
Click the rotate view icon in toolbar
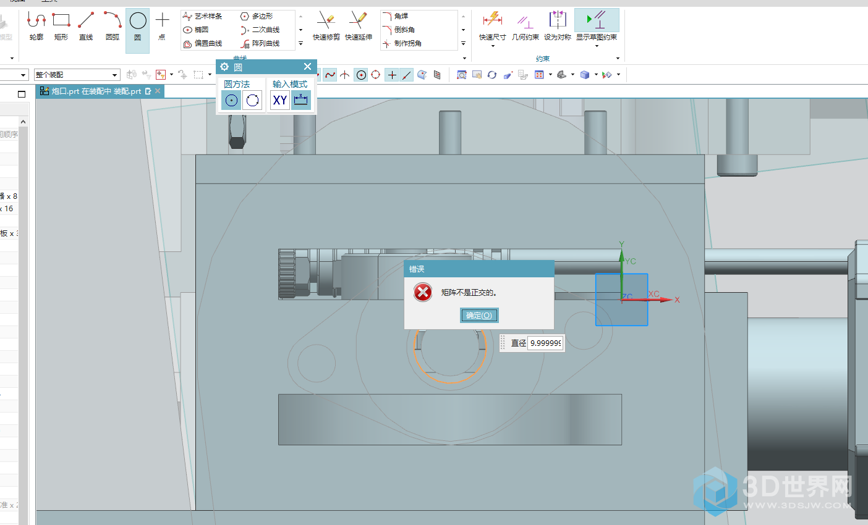tap(492, 75)
